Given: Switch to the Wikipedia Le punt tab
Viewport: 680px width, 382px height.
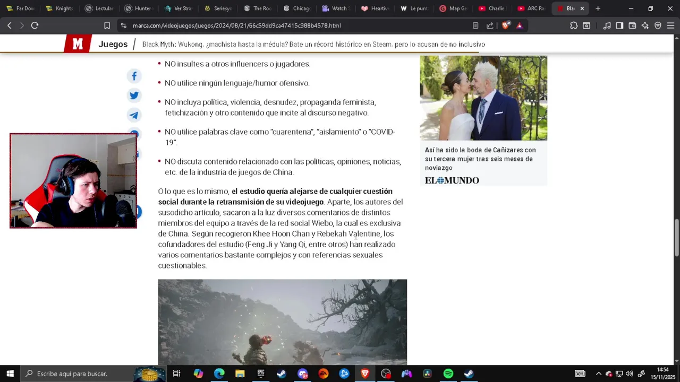Looking at the screenshot, I should point(416,8).
